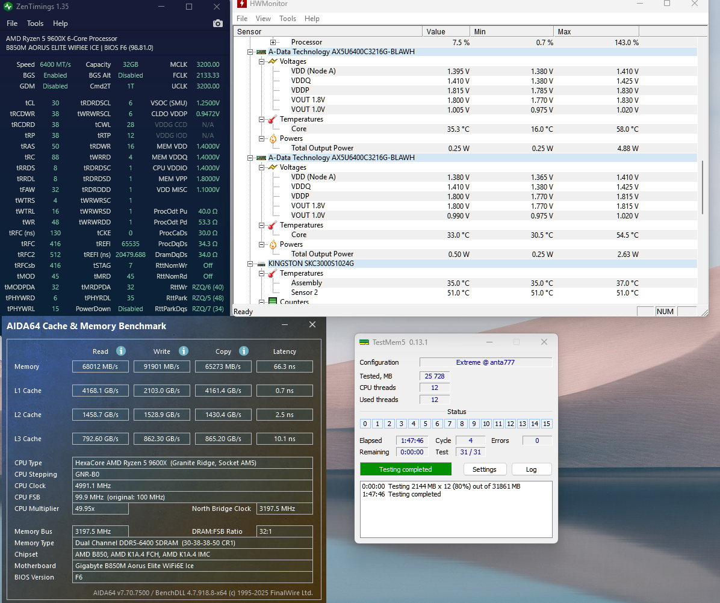
Task: Click the Max column header in HWMonitor
Action: [x=596, y=32]
